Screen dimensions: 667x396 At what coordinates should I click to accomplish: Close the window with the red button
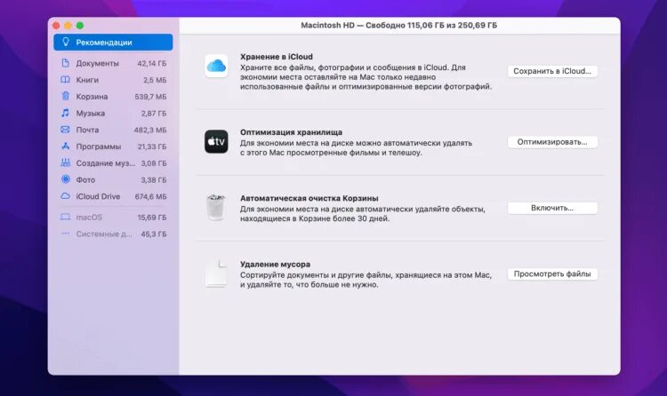point(56,26)
